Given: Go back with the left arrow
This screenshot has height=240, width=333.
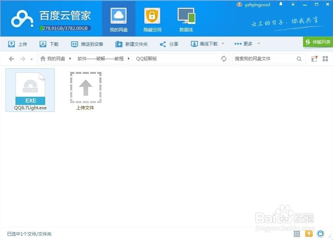Looking at the screenshot, I should pyautogui.click(x=11, y=59).
